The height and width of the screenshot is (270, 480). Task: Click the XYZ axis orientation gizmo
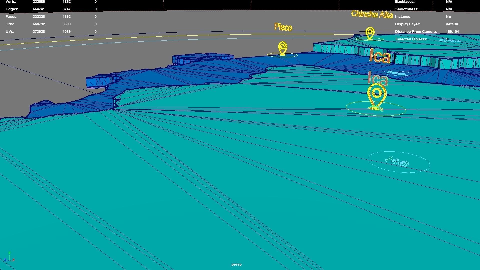point(9,257)
